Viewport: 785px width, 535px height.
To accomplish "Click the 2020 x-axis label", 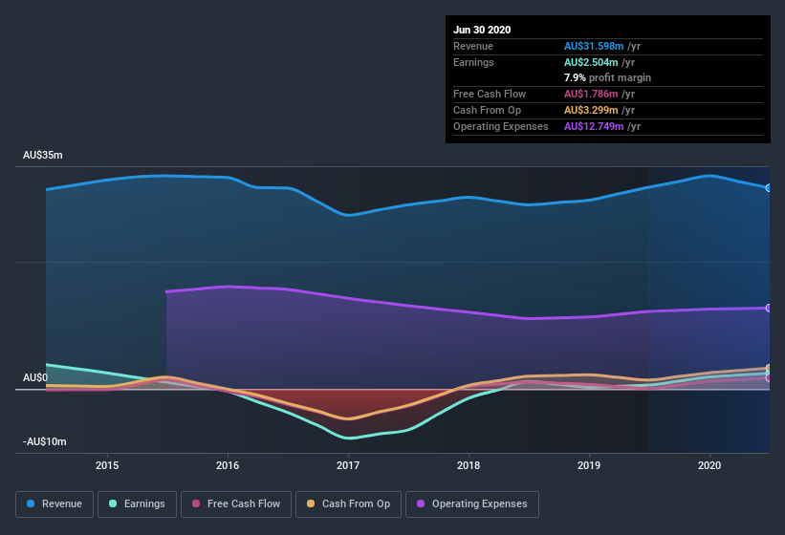I will (709, 465).
